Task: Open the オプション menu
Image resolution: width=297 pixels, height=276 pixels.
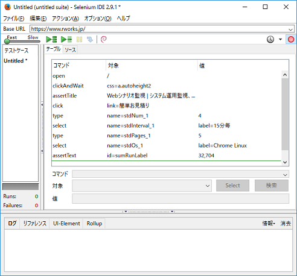Action: 98,19
